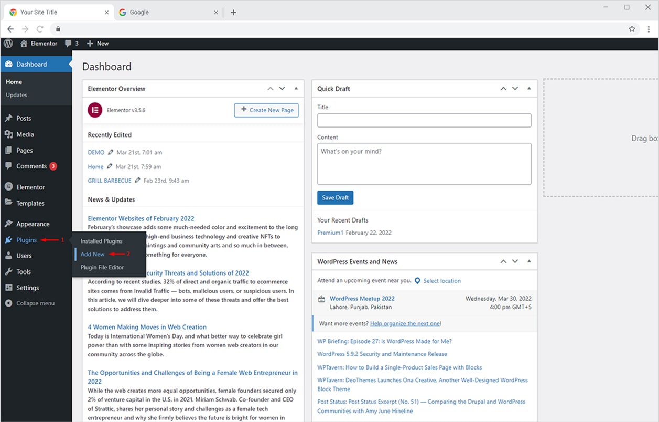Viewport: 659px width, 422px height.
Task: Open Media from the sidebar icon
Action: (x=8, y=134)
